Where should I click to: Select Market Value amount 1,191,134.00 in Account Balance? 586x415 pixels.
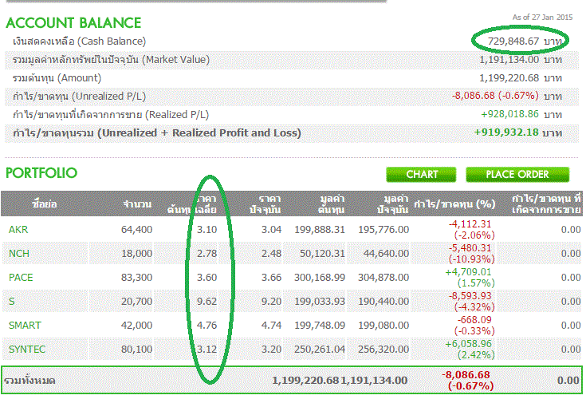click(x=509, y=60)
